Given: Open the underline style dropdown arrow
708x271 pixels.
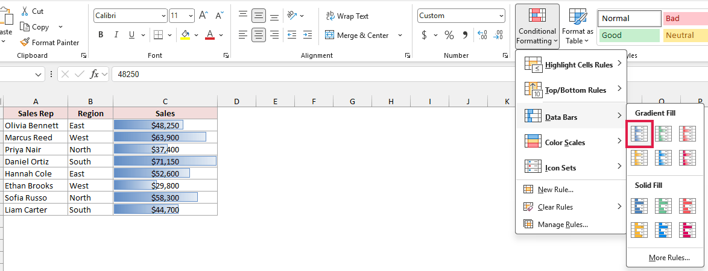Looking at the screenshot, I should (x=143, y=35).
